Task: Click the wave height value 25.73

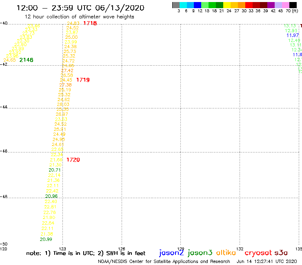Action: (x=70, y=51)
